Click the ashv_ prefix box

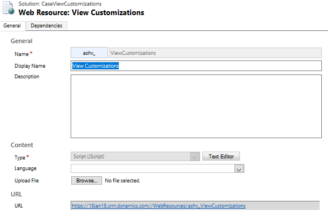89,53
